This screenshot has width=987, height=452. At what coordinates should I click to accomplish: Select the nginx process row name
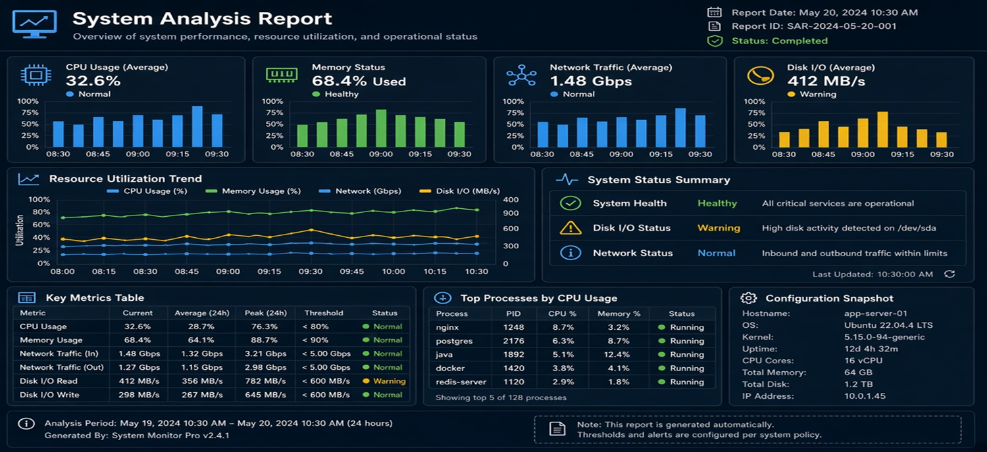click(x=447, y=327)
